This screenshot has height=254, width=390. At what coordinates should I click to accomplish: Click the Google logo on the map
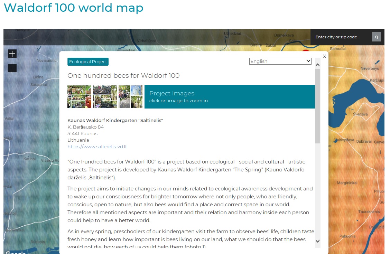(16, 252)
